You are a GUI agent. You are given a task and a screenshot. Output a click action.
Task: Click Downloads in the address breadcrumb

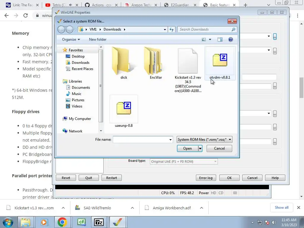point(112,29)
